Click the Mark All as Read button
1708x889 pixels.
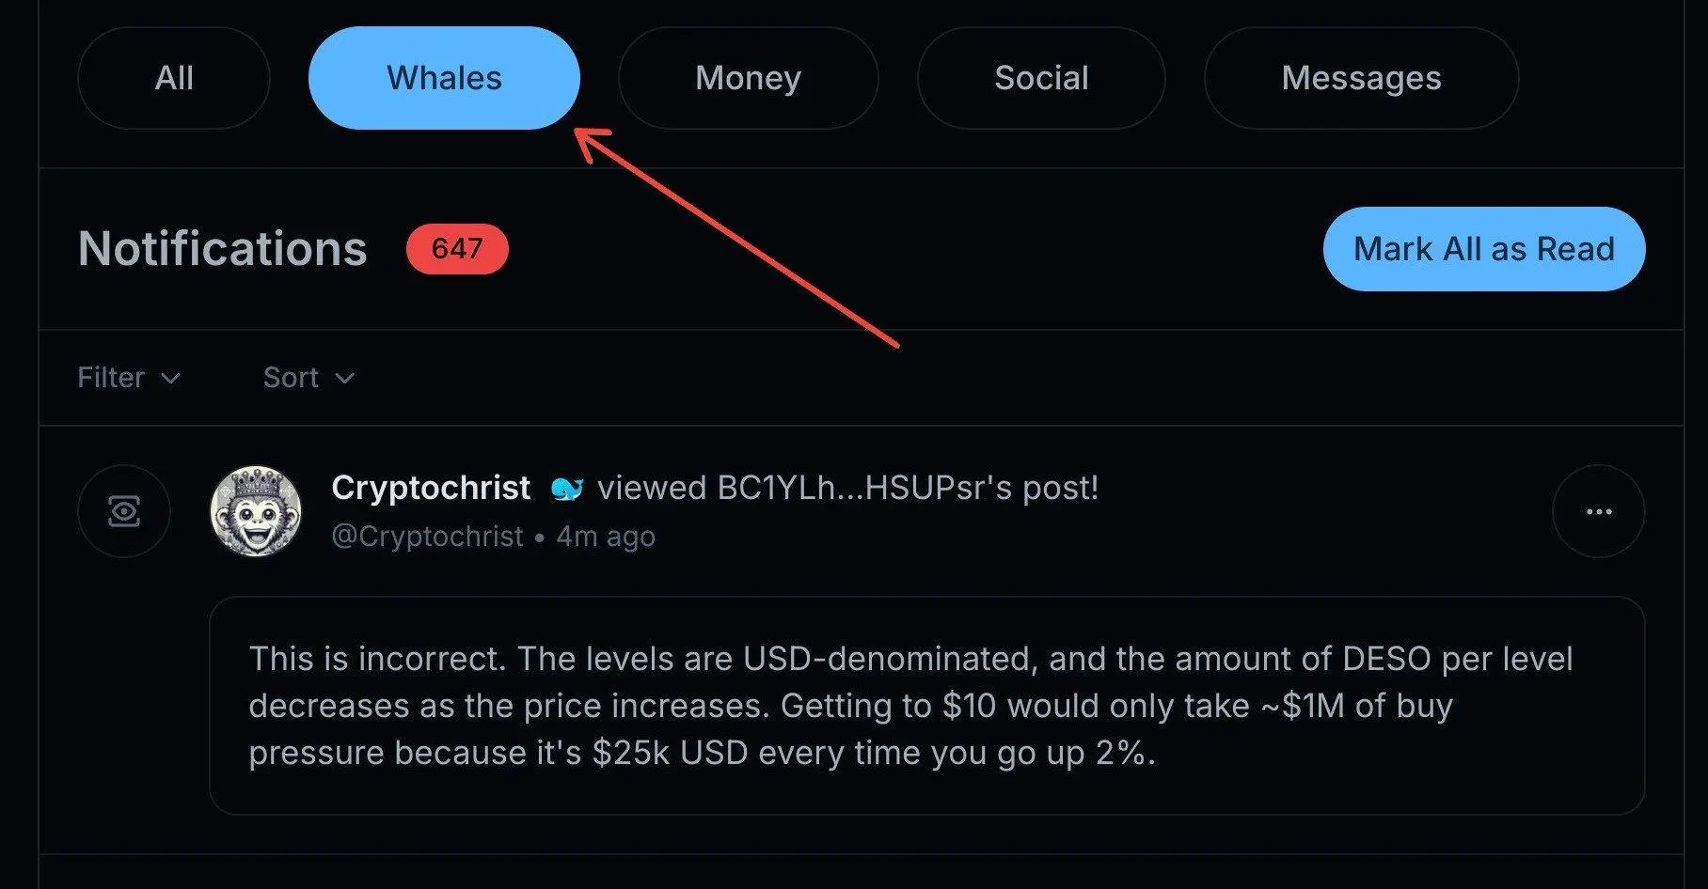pos(1483,248)
